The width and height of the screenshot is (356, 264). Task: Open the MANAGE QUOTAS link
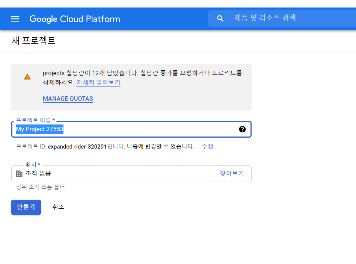point(68,99)
